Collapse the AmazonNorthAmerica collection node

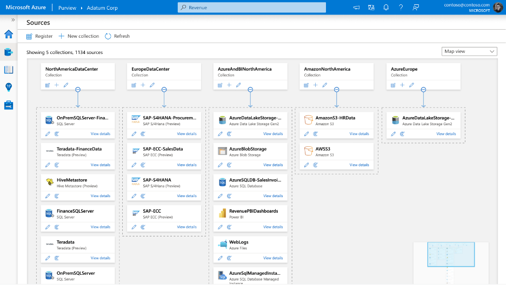coord(337,90)
